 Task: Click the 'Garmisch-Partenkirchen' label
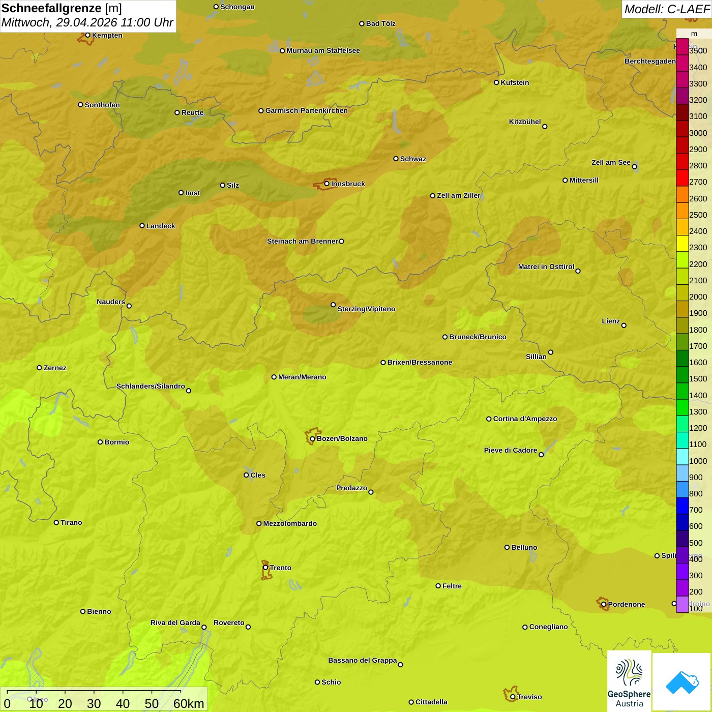[x=307, y=110]
